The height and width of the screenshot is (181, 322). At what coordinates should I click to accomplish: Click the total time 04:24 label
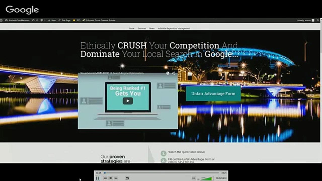pyautogui.click(x=224, y=173)
